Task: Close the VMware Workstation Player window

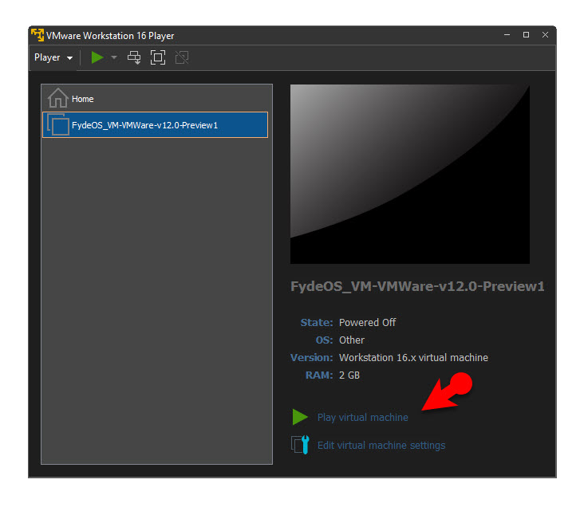Action: (545, 35)
